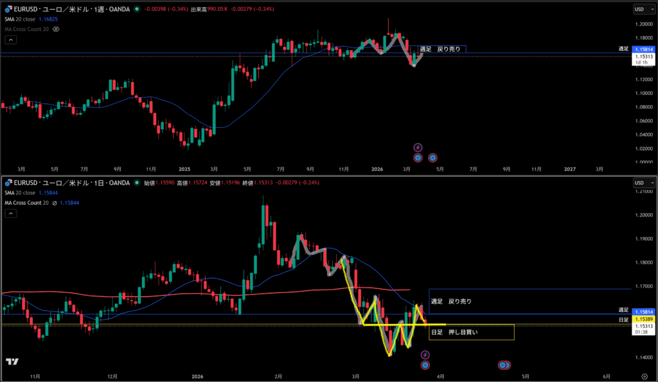Click the EURUSD symbol flag icon on weekly chart
This screenshot has width=658, height=382.
[x=7, y=9]
